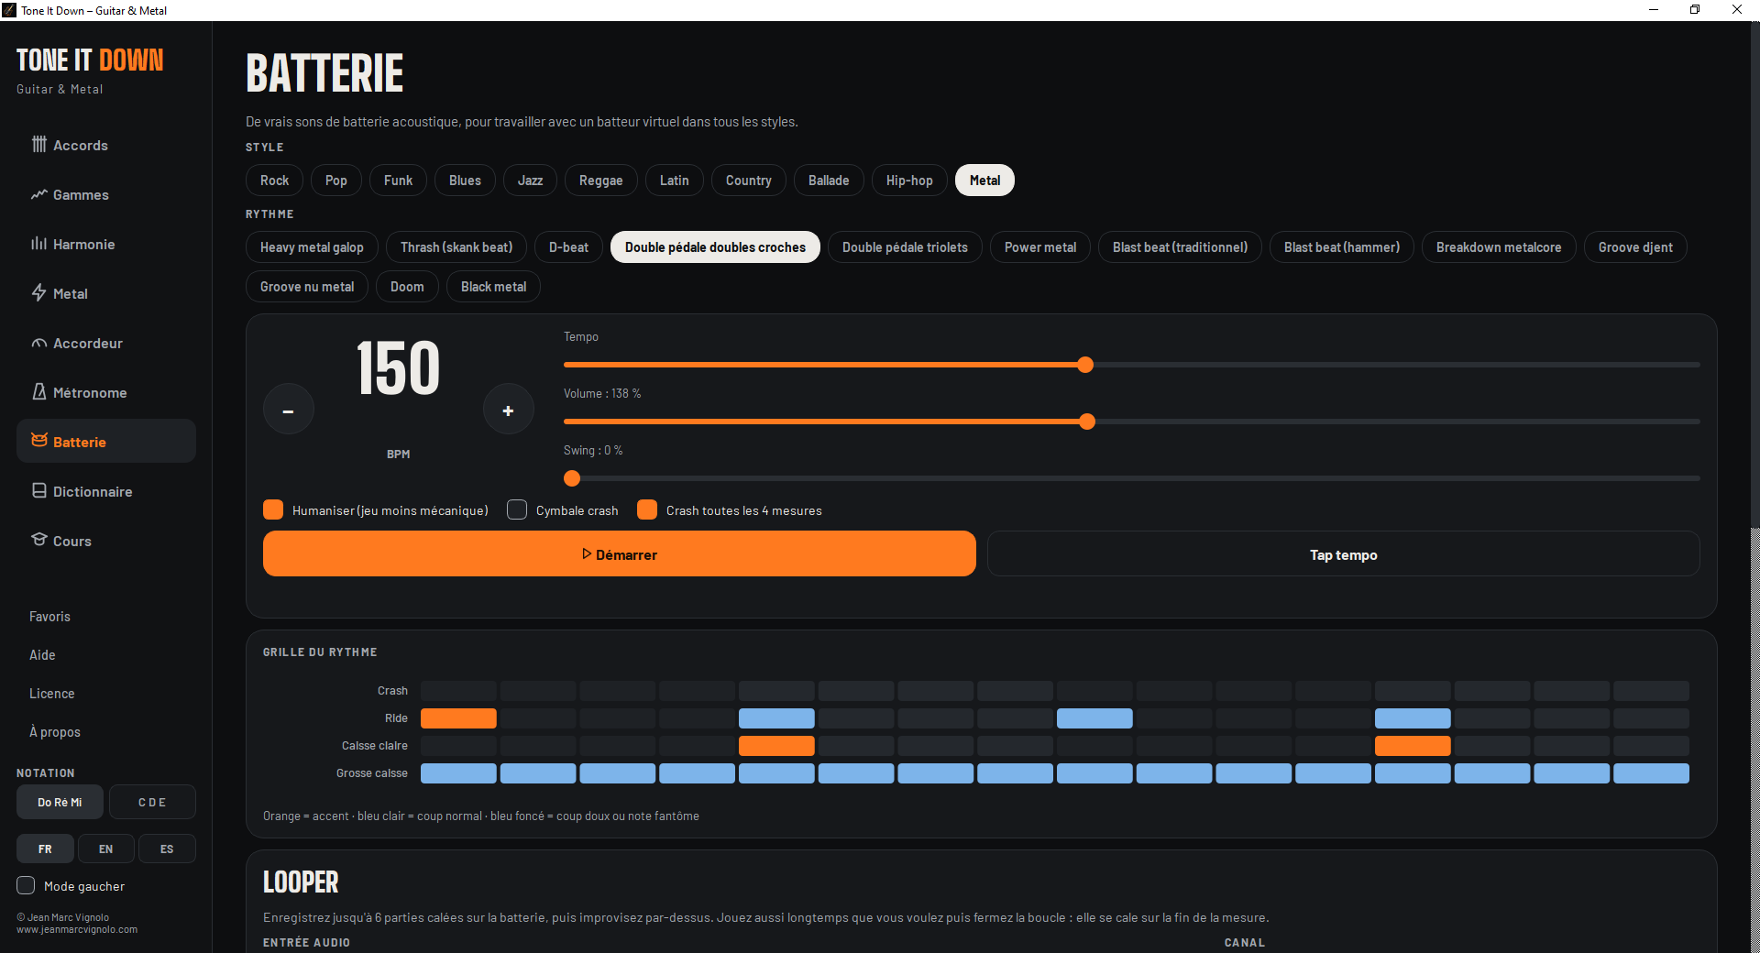Click the Métronome icon in sidebar
This screenshot has width=1760, height=953.
(x=38, y=392)
